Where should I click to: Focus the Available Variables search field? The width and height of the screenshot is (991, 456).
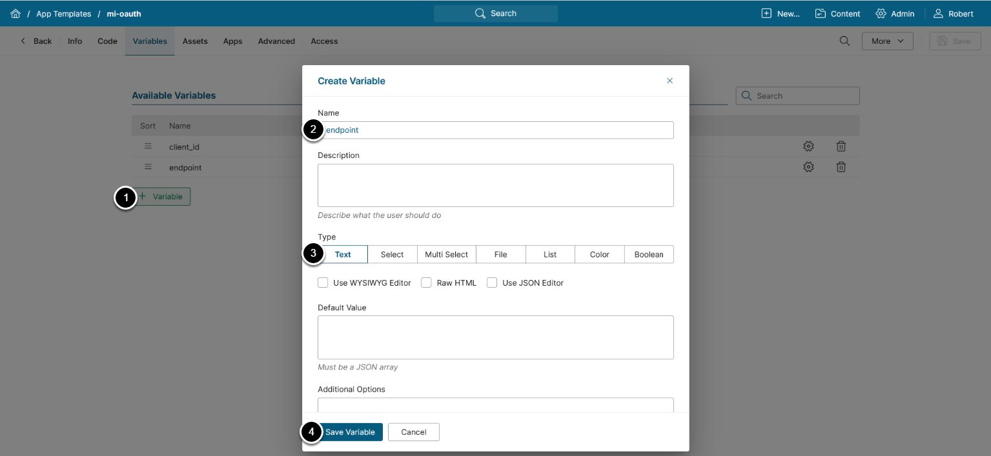[798, 96]
